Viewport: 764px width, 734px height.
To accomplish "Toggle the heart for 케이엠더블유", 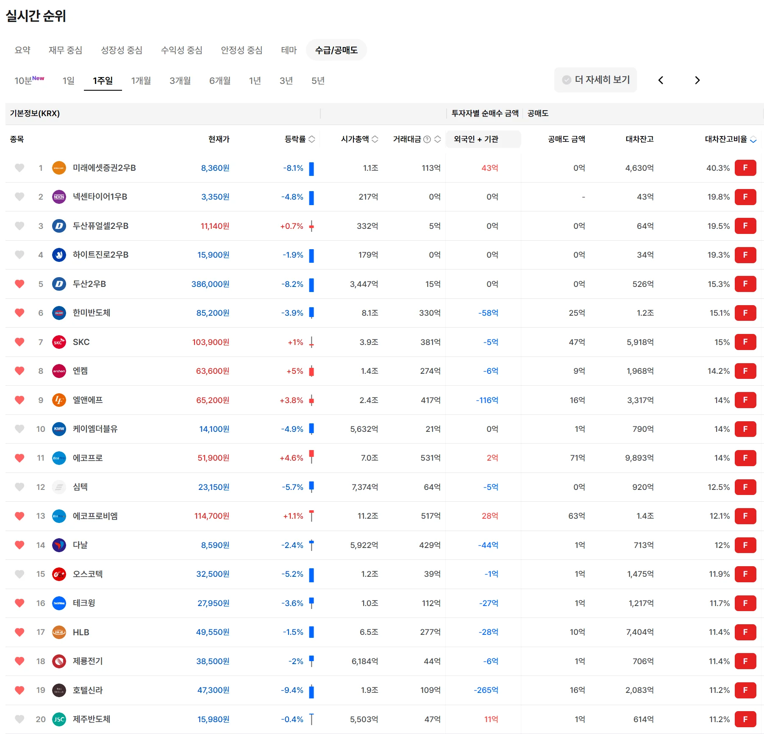I will pos(19,429).
